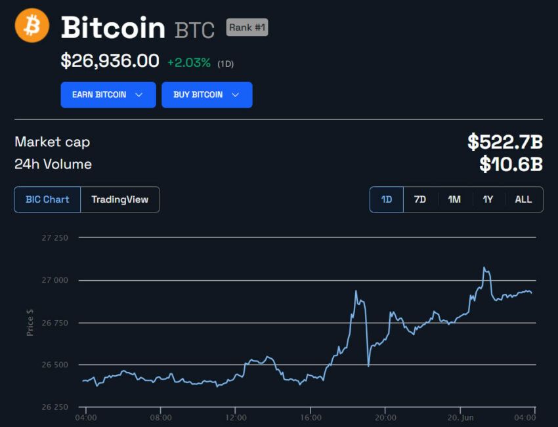The height and width of the screenshot is (427, 558).
Task: Select the 7D time range
Action: tap(420, 199)
